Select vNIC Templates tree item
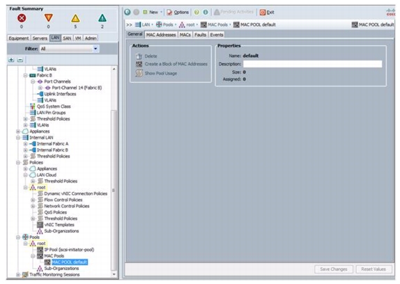Image resolution: width=400 pixels, height=284 pixels. (x=59, y=225)
